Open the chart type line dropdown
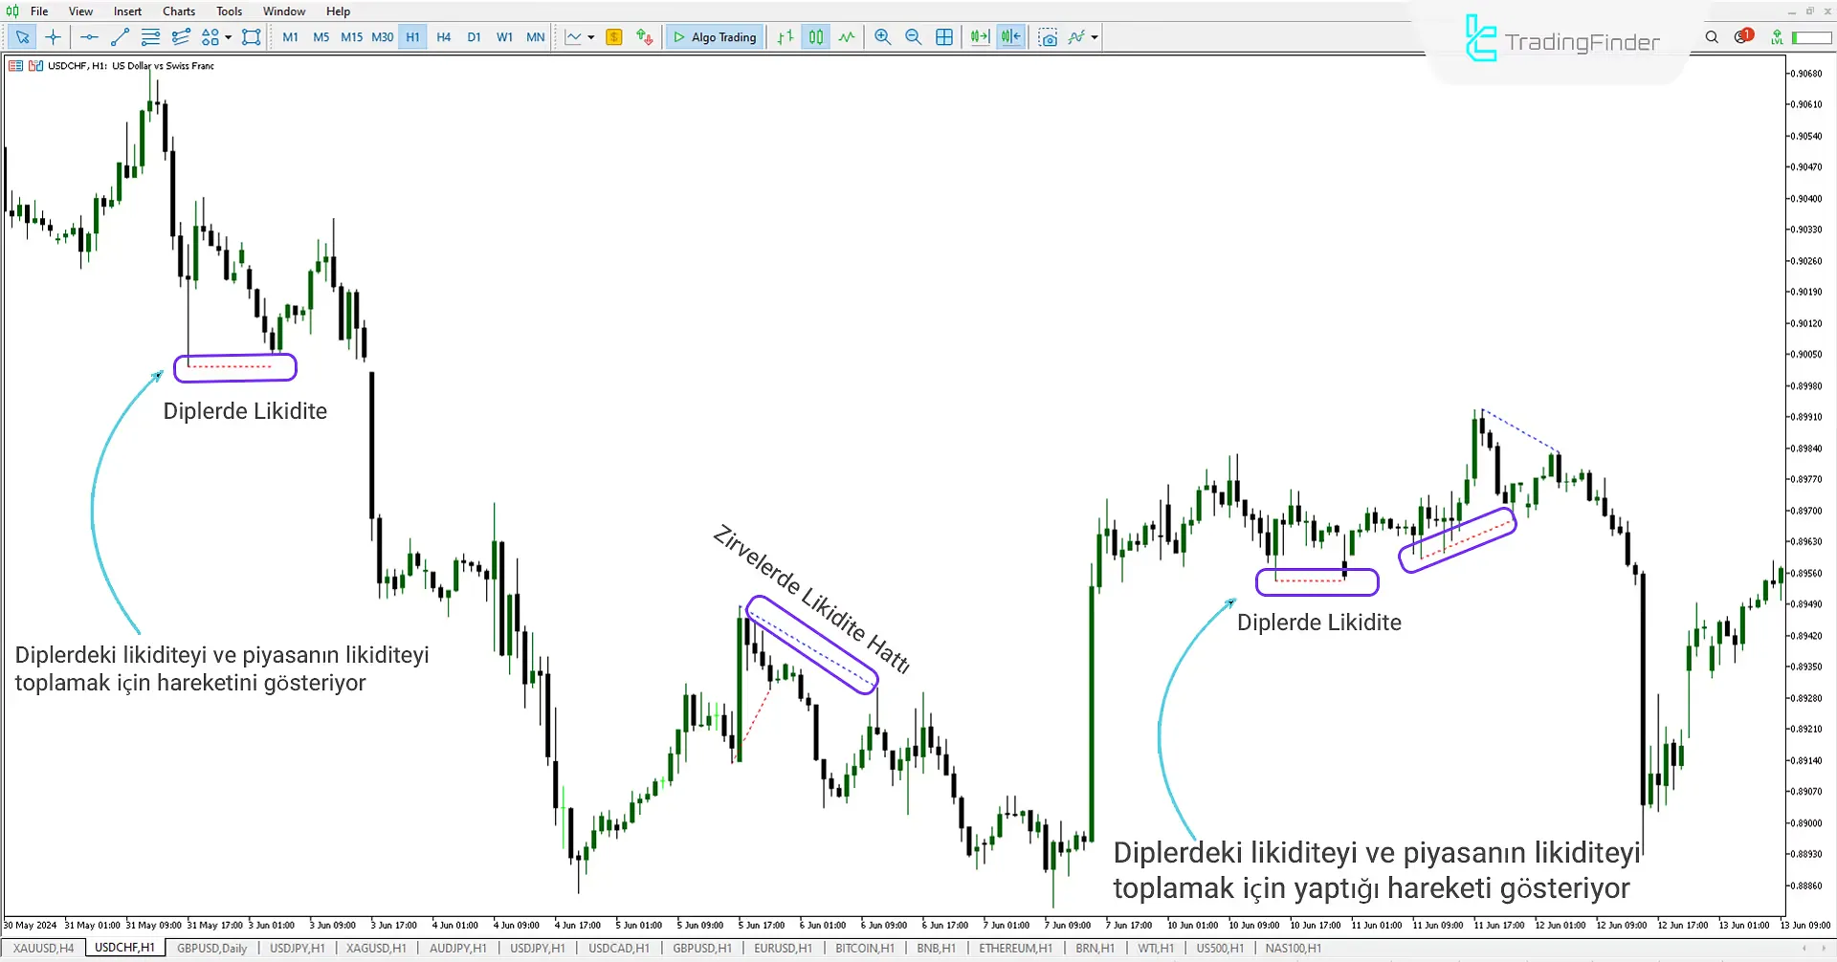Image resolution: width=1837 pixels, height=962 pixels. 590,37
